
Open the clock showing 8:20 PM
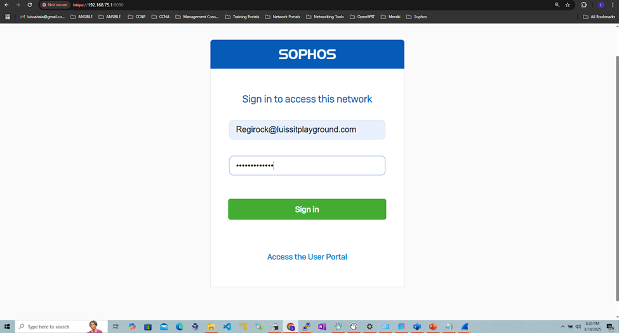592,326
